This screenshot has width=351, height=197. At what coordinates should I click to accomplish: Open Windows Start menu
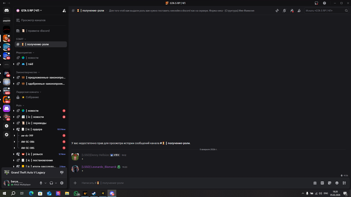(4, 193)
